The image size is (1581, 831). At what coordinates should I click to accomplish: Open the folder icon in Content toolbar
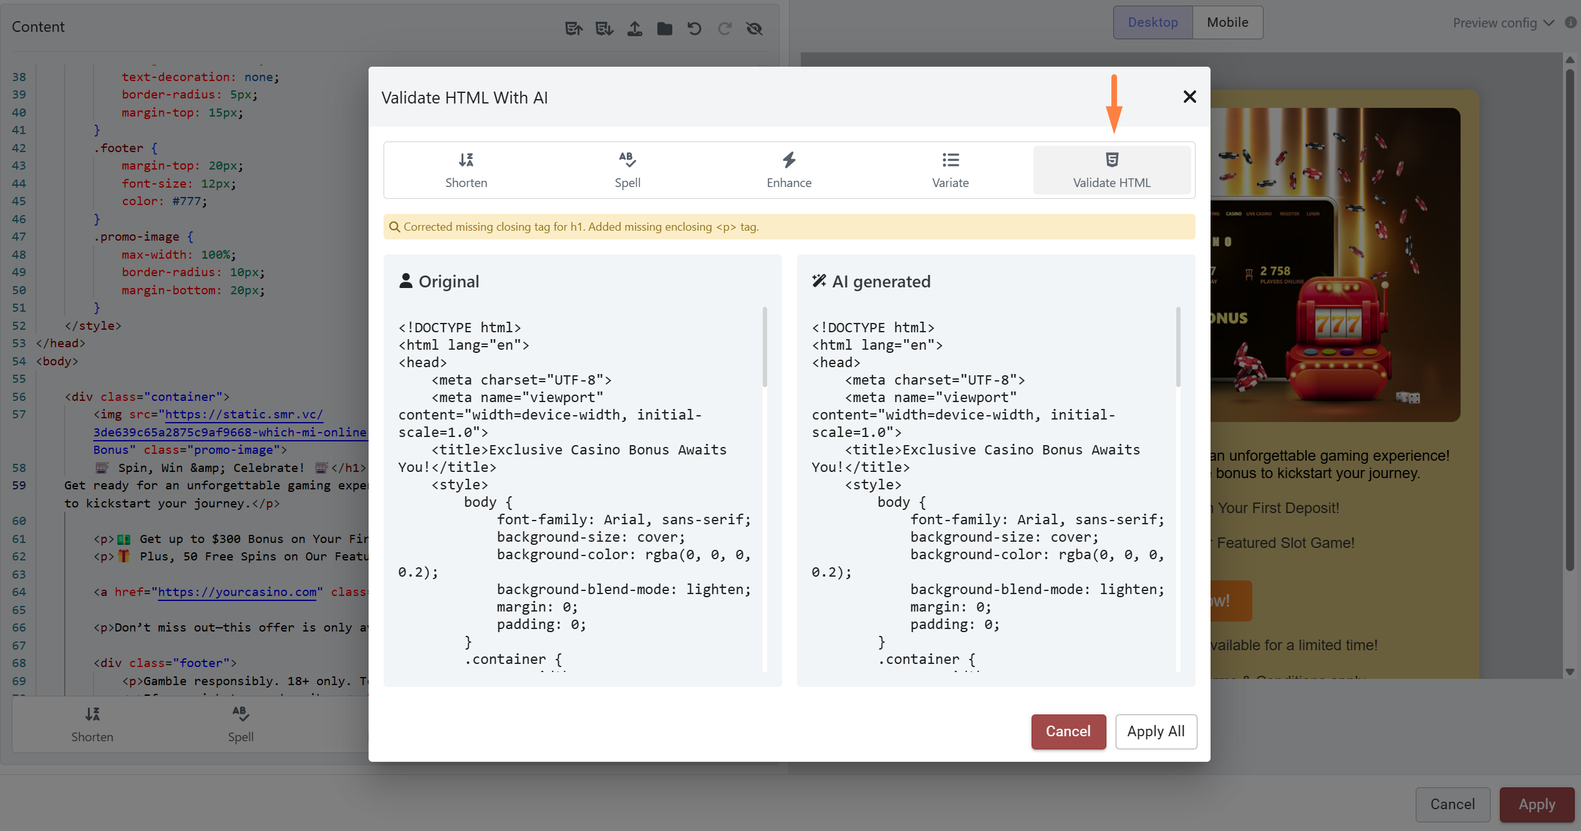point(664,29)
